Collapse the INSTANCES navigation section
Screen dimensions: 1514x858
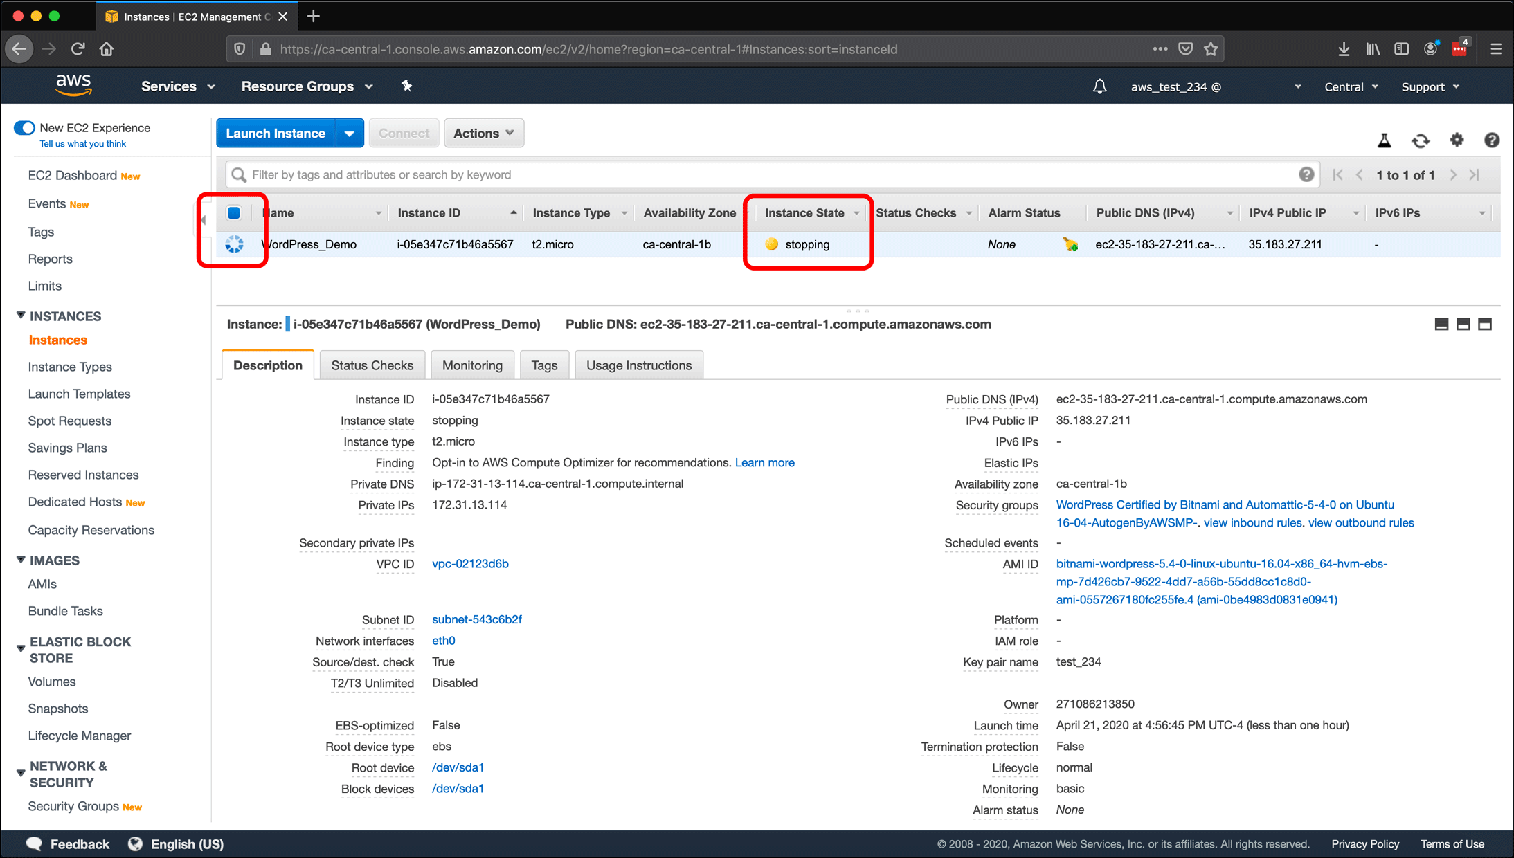tap(21, 316)
